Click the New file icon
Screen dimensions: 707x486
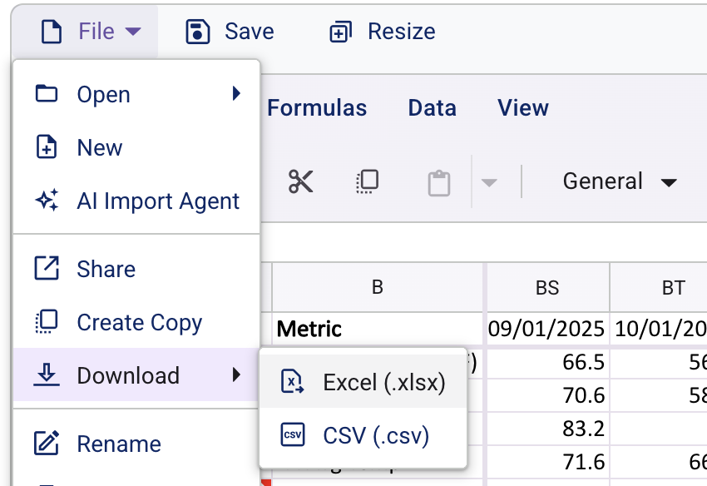(47, 147)
